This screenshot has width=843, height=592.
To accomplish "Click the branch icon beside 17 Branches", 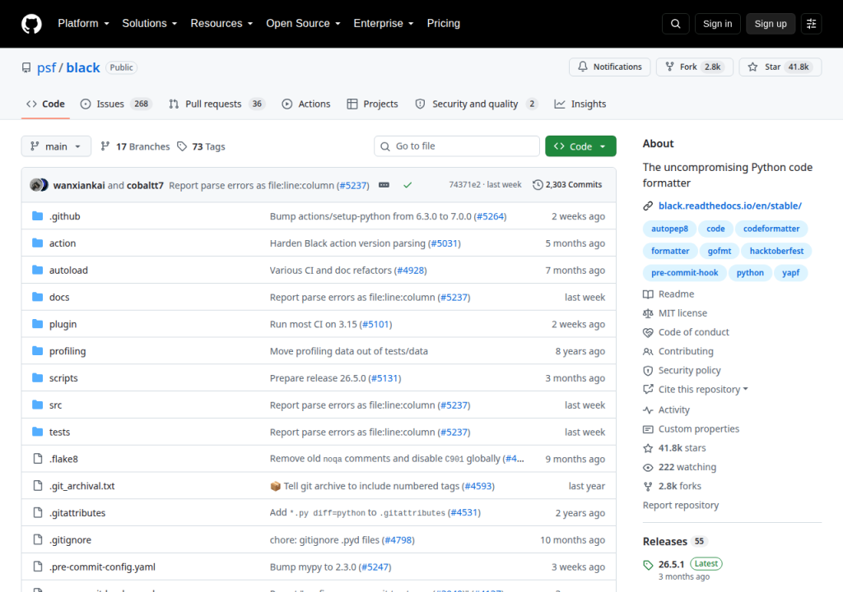I will pos(105,146).
